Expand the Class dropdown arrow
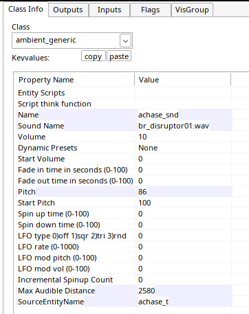The width and height of the screenshot is (249, 314). (x=125, y=41)
